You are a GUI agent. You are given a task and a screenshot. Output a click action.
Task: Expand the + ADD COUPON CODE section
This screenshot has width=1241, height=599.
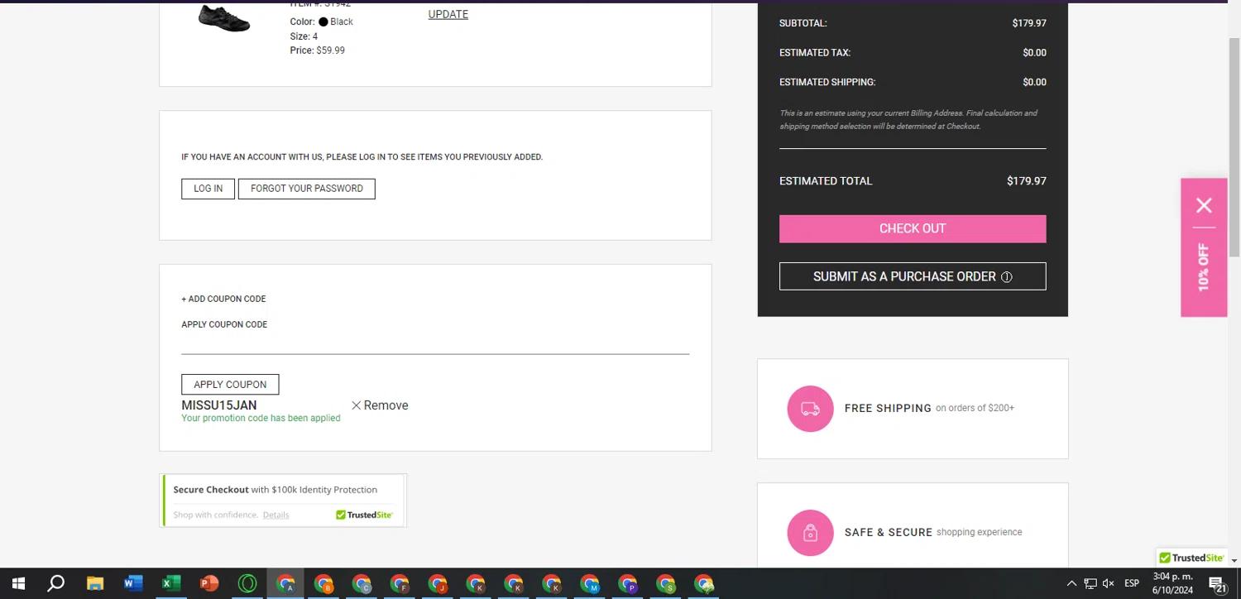pos(223,299)
